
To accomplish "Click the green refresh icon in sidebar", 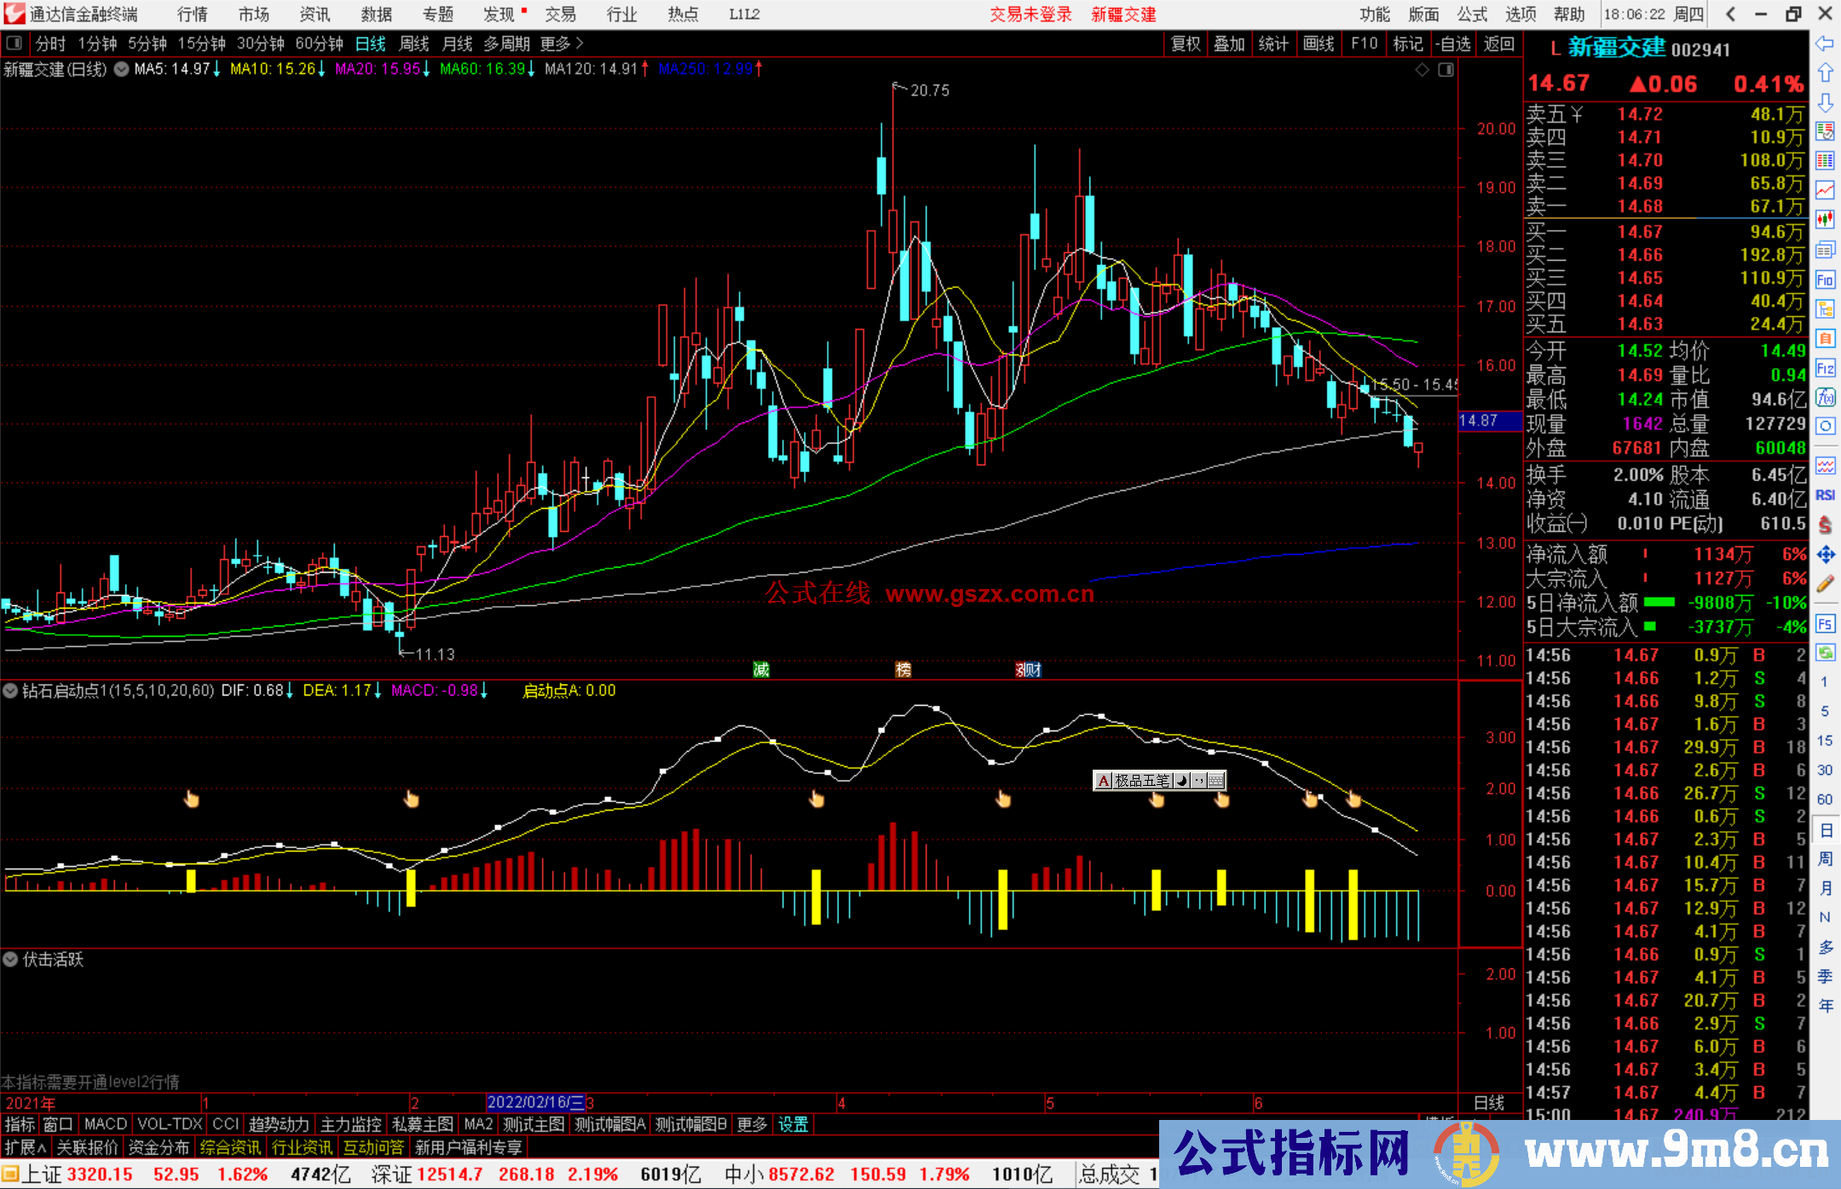I will click(1825, 652).
